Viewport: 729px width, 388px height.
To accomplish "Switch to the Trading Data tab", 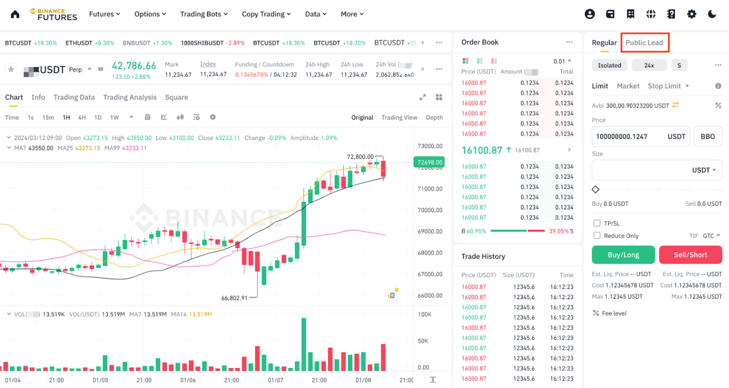I will click(74, 97).
